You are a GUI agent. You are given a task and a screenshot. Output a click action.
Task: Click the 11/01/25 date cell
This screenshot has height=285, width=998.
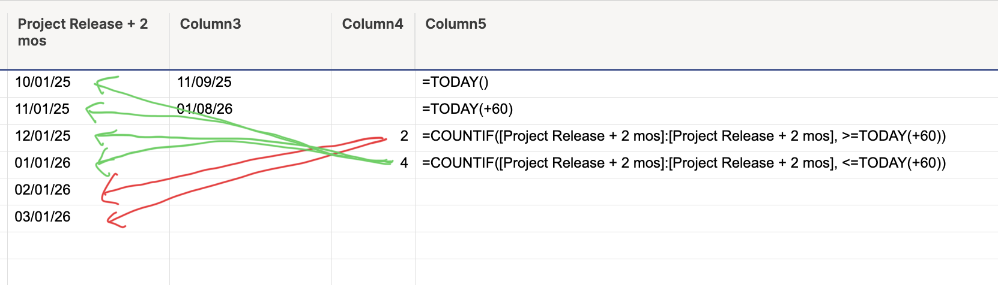[x=42, y=109]
